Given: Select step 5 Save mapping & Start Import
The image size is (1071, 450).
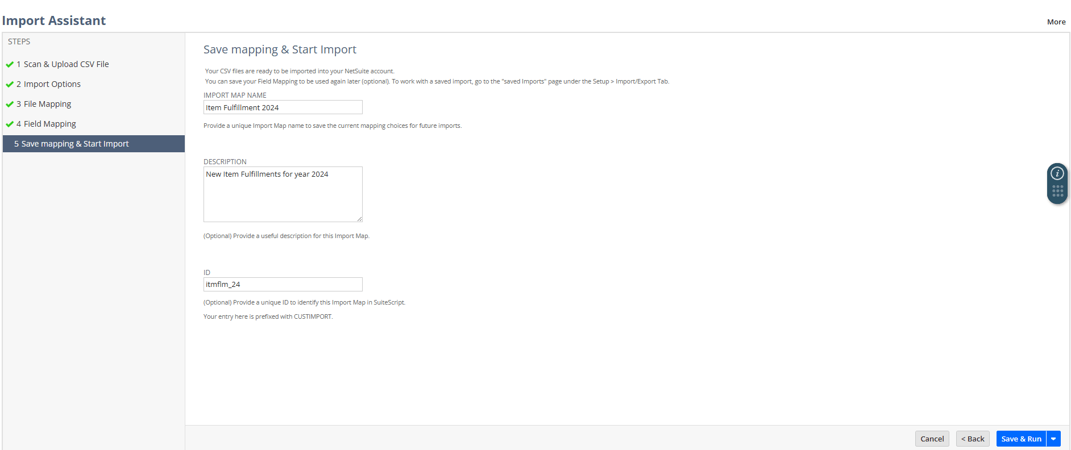Looking at the screenshot, I should coord(94,144).
